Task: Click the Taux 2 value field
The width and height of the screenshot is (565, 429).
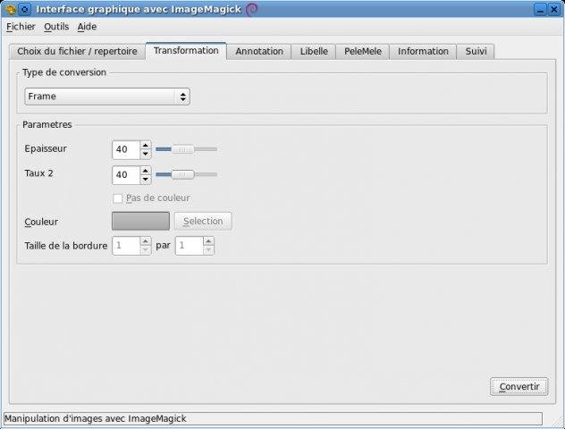Action: (126, 175)
